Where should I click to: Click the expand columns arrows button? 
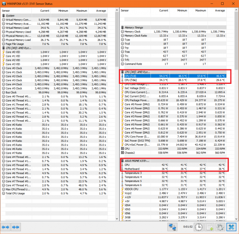click(6, 227)
